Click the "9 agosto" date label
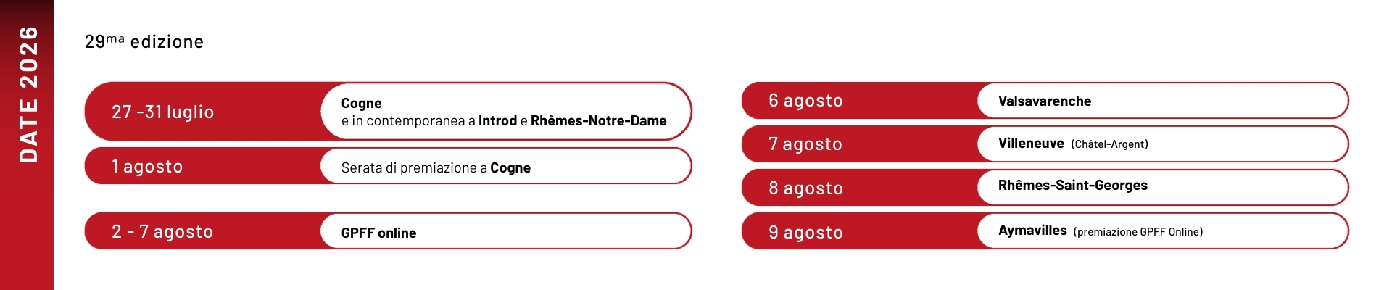The image size is (1392, 290). pos(805,233)
